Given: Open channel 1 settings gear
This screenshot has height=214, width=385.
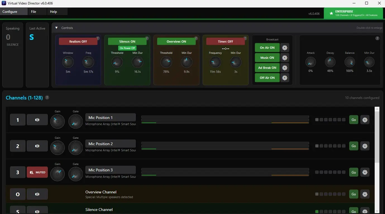Looking at the screenshot, I should point(365,120).
